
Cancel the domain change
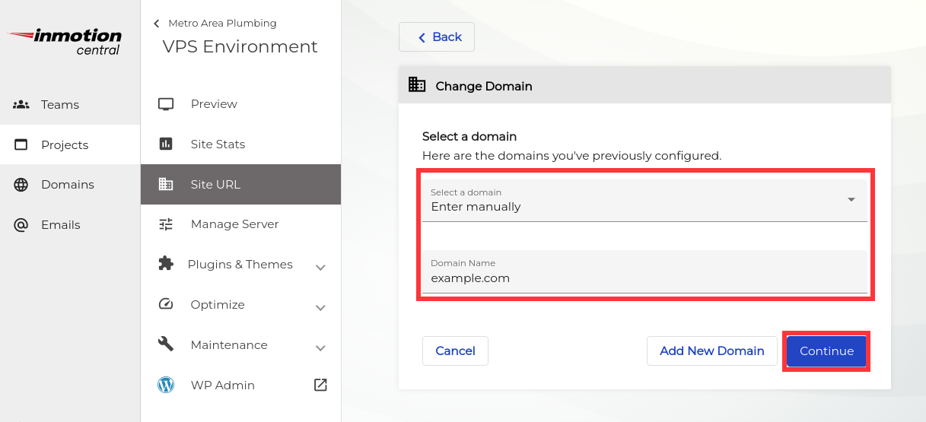point(455,351)
